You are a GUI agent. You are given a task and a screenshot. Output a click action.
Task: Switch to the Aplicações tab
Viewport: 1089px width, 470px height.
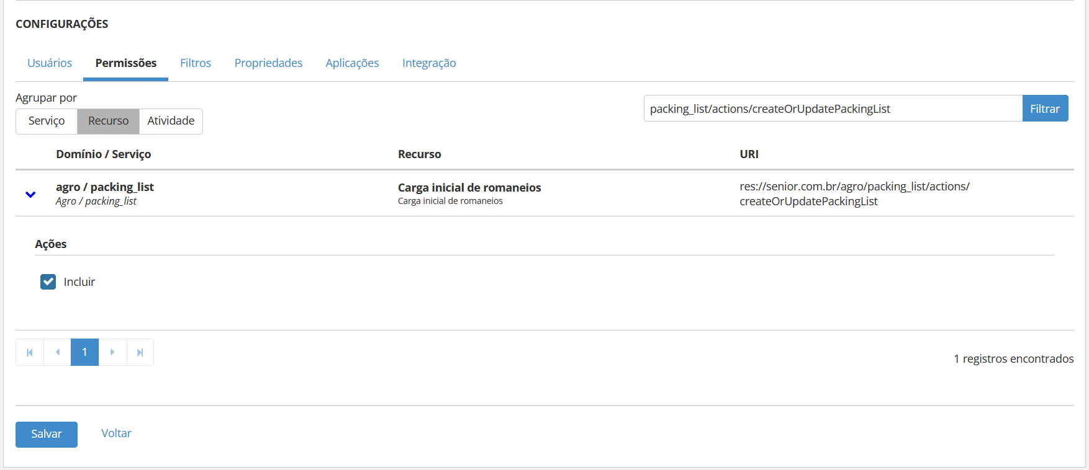[x=352, y=63]
